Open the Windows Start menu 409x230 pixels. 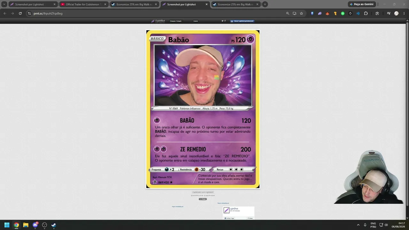7,225
